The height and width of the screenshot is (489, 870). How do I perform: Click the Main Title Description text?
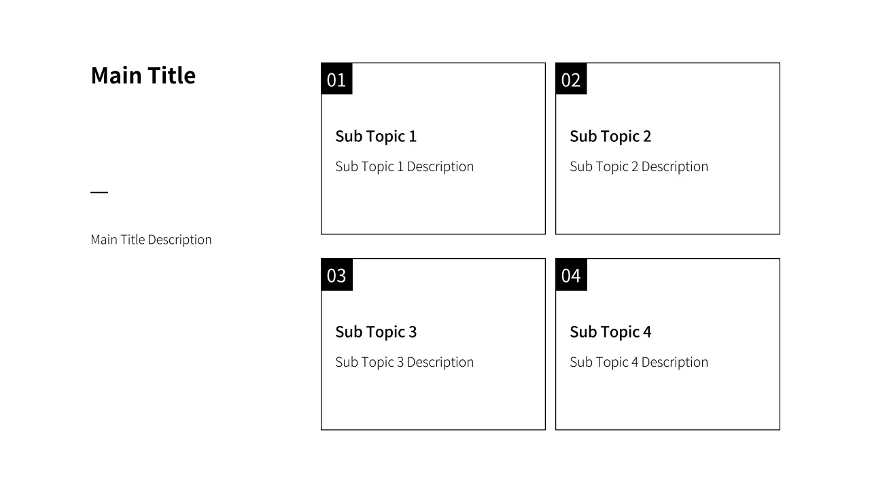point(151,240)
